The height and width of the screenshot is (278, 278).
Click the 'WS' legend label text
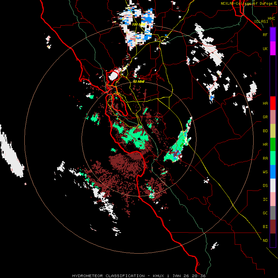pos(265,172)
